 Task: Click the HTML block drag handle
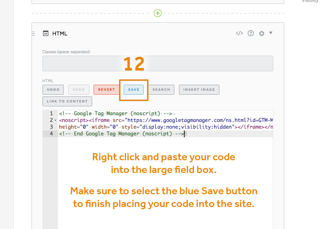33,34
